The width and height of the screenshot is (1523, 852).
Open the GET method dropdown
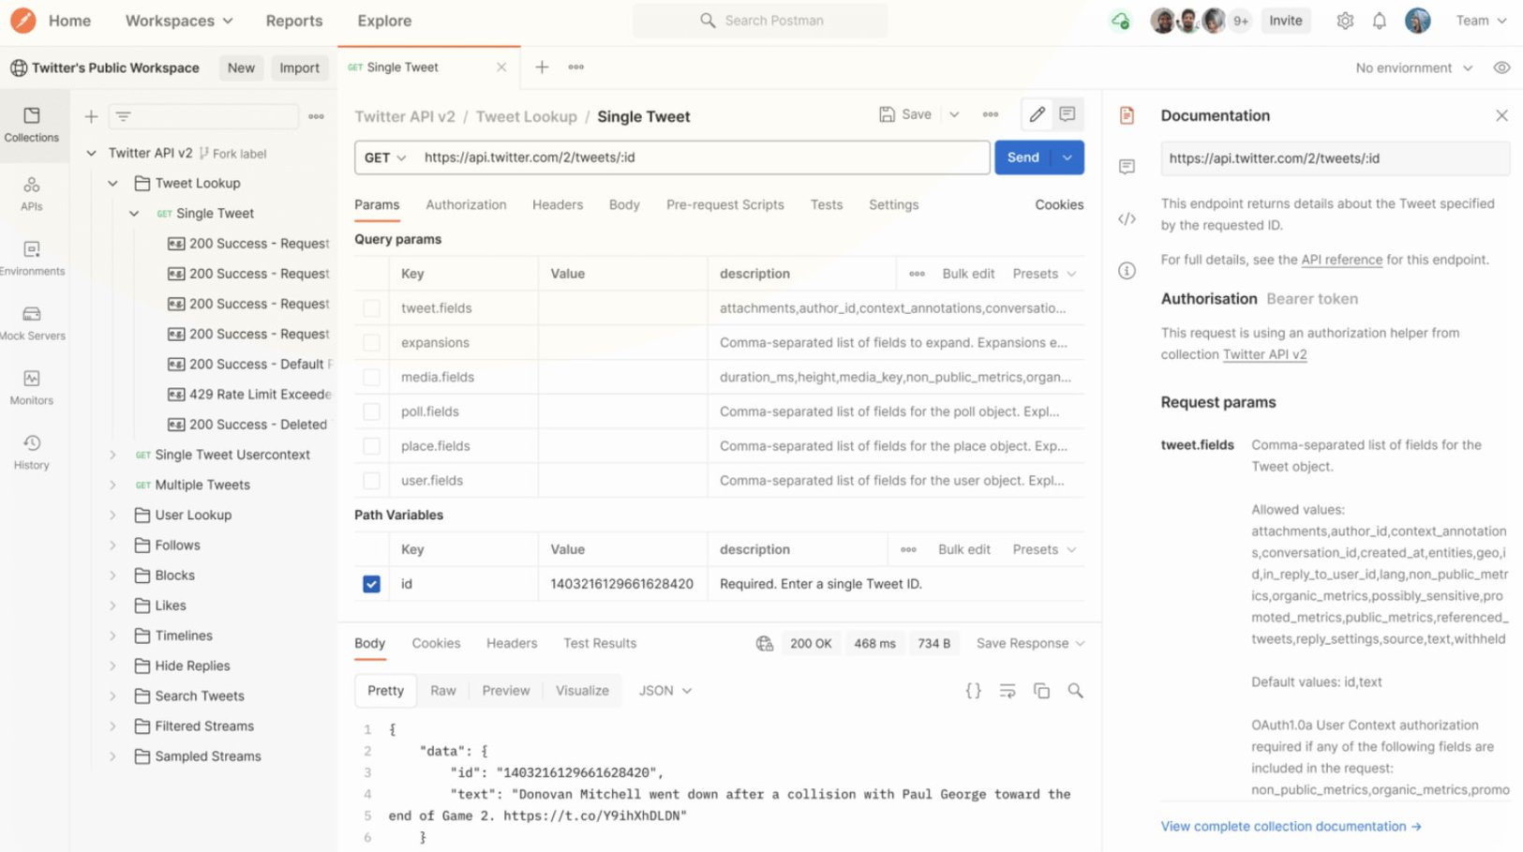coord(385,157)
